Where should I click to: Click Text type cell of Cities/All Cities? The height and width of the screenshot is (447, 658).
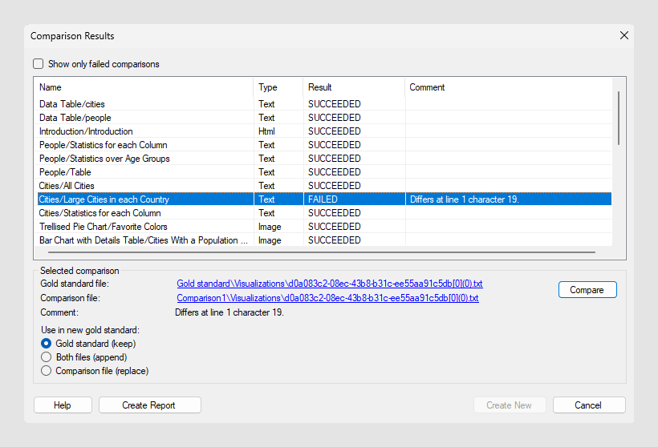coord(278,186)
